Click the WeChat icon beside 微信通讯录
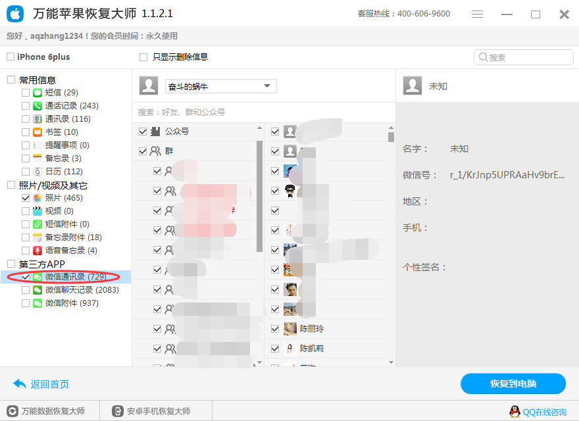 click(x=38, y=277)
